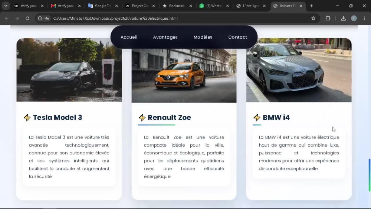Image resolution: width=371 pixels, height=209 pixels.
Task: Close the Bookmarks tab
Action: (190, 6)
